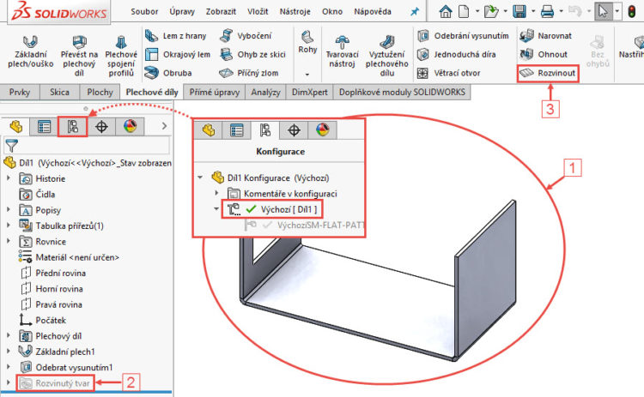The height and width of the screenshot is (397, 644).
Task: Expand the Rohy dropdown arrow
Action: (307, 75)
